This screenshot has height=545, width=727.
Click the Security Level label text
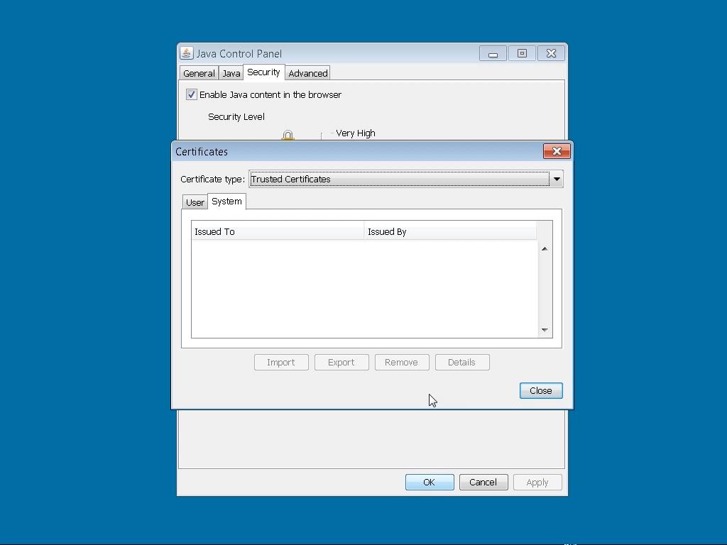point(236,117)
